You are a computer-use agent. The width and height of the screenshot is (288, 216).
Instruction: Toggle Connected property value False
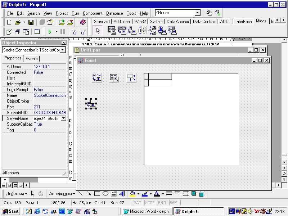[50, 72]
